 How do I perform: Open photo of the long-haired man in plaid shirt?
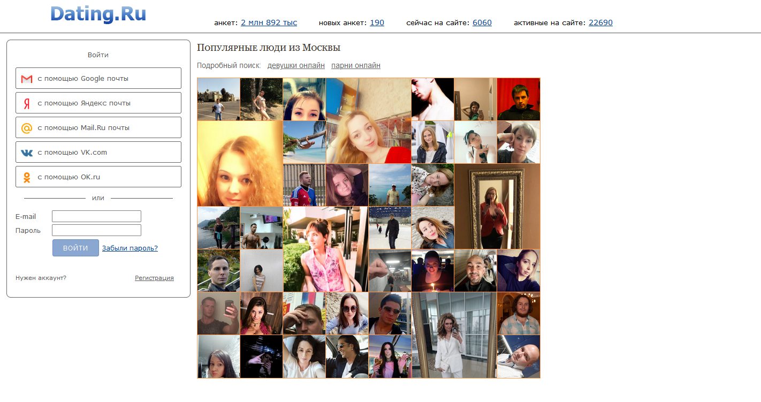coord(519,313)
